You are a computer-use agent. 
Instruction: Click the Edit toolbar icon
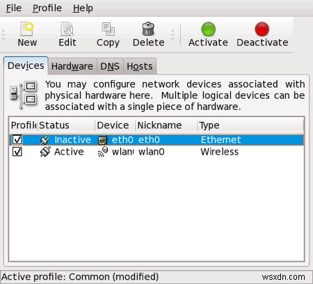[x=67, y=29]
